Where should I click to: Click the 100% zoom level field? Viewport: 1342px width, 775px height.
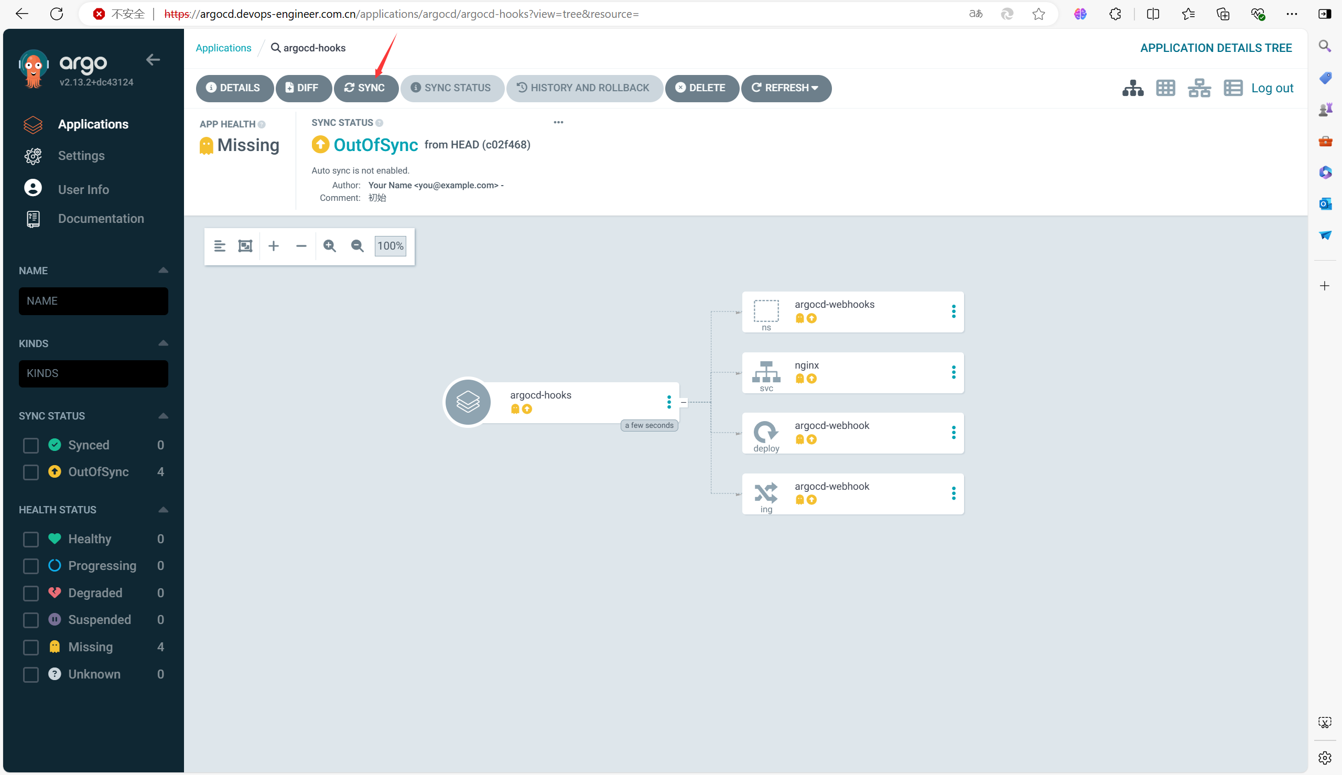click(x=390, y=246)
